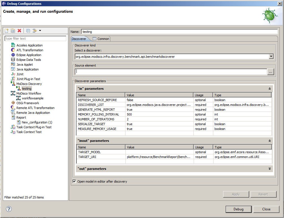The width and height of the screenshot is (284, 218).
Task: Switch to the Discoverer tab
Action: coord(79,39)
